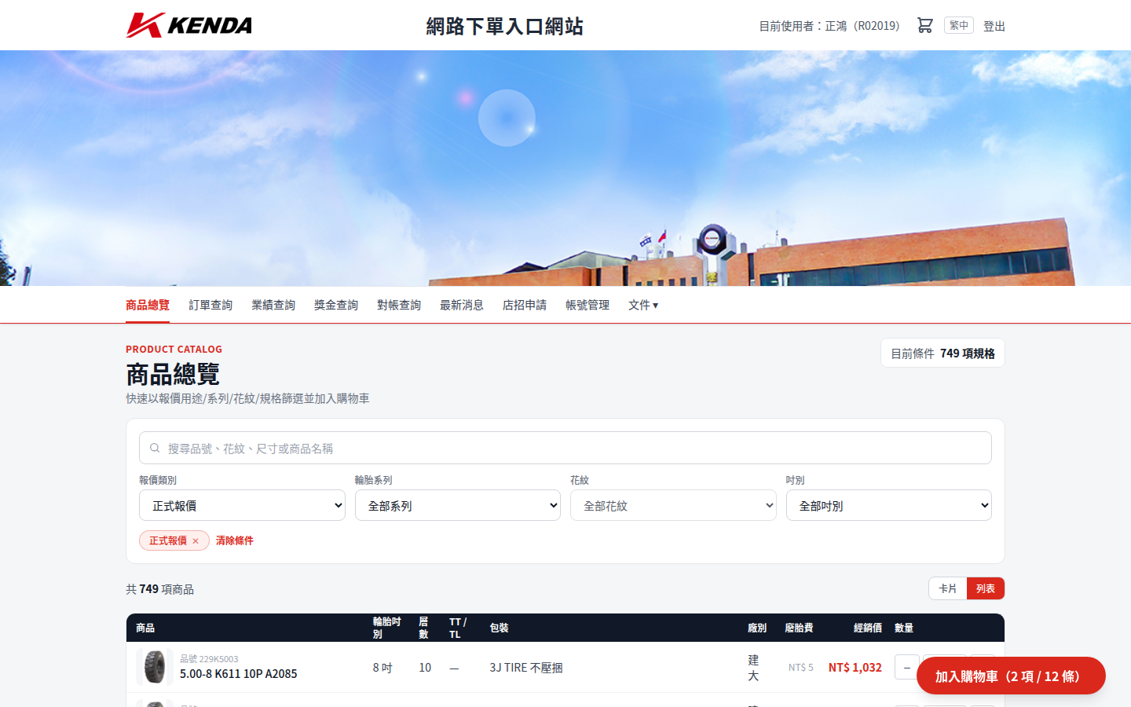Screen dimensions: 1131x707
Task: Open the 業績查詢 tab
Action: (x=273, y=305)
